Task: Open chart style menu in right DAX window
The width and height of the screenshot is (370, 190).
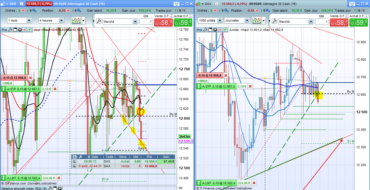Action: tap(200, 4)
